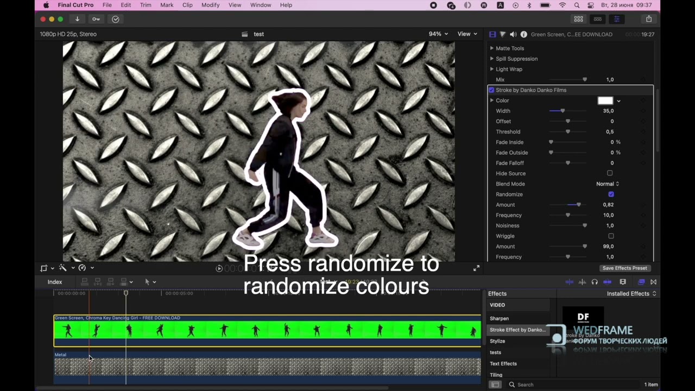Click the share export icon
Screen dimensions: 695x391
coord(649,19)
